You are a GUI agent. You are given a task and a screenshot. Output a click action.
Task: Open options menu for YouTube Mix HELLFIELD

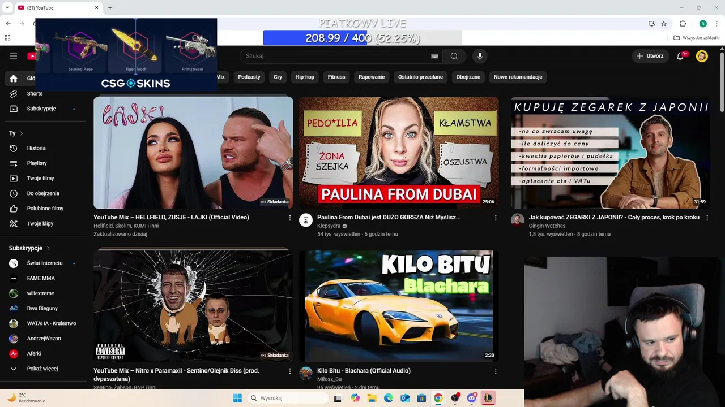290,218
